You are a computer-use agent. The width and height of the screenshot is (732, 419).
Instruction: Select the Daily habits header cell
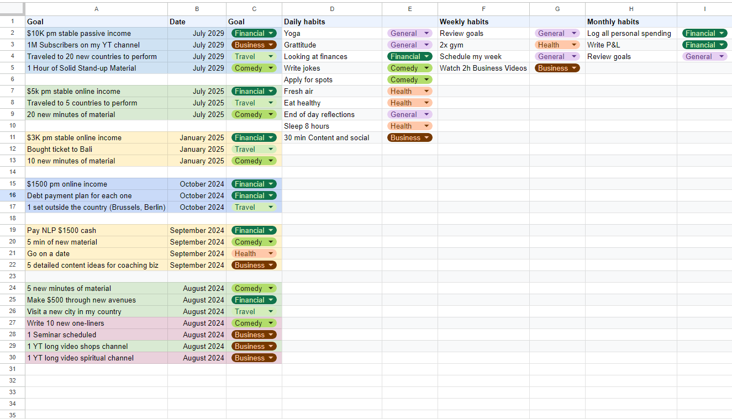tap(331, 22)
